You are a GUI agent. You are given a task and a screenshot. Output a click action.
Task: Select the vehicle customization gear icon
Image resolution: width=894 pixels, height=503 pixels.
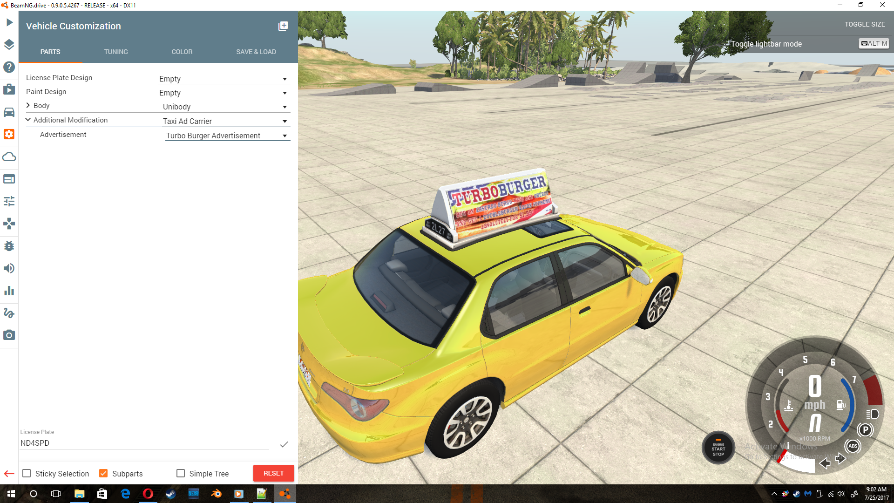pos(9,134)
